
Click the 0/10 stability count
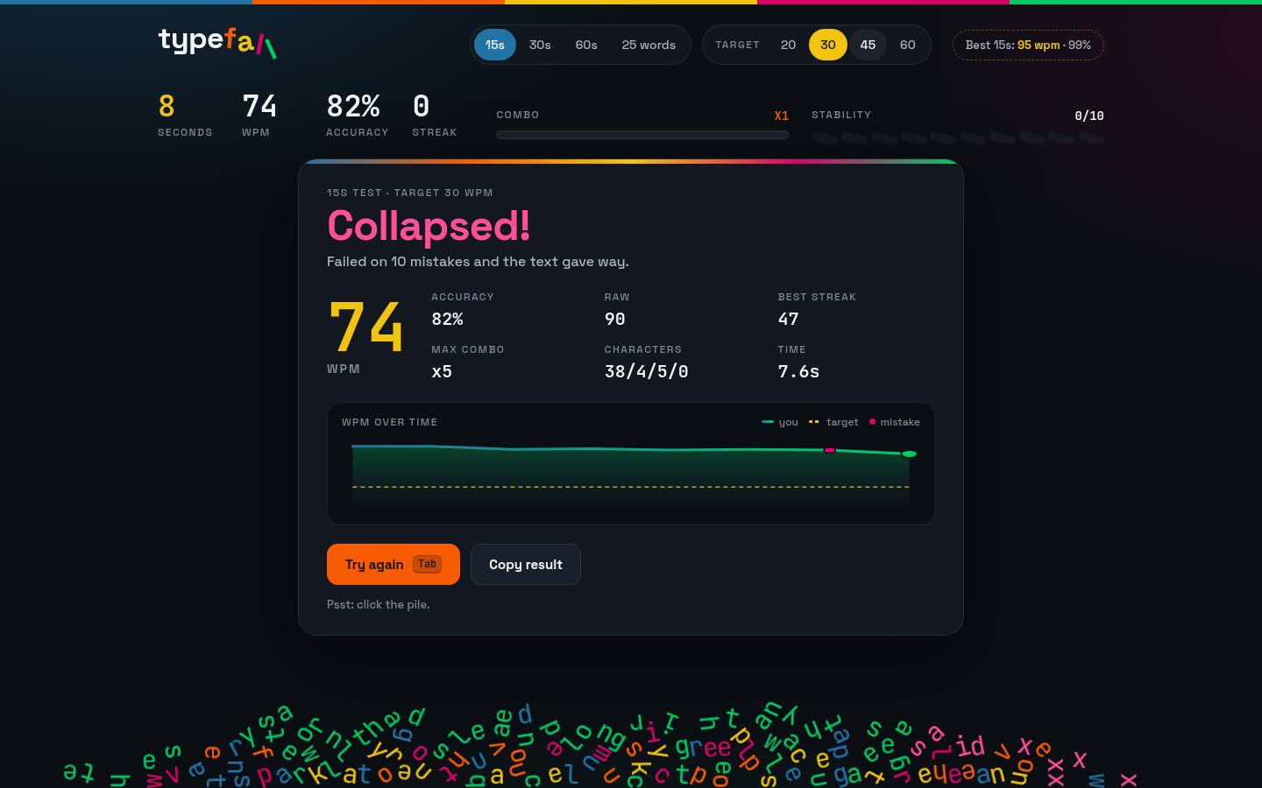[x=1089, y=116]
